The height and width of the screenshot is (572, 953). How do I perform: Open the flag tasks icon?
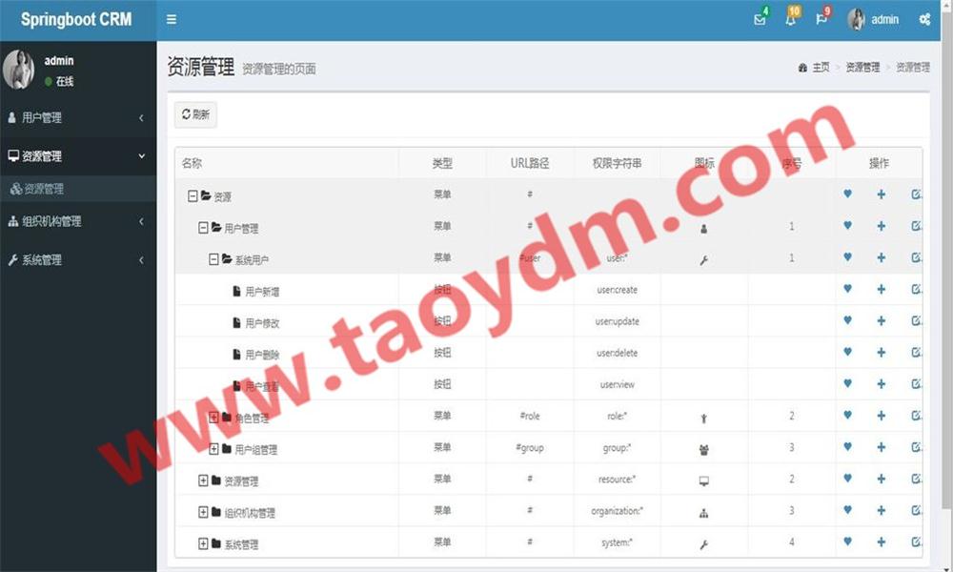click(821, 19)
